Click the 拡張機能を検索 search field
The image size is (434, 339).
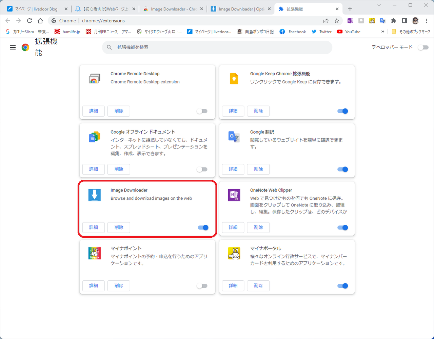pyautogui.click(x=217, y=47)
